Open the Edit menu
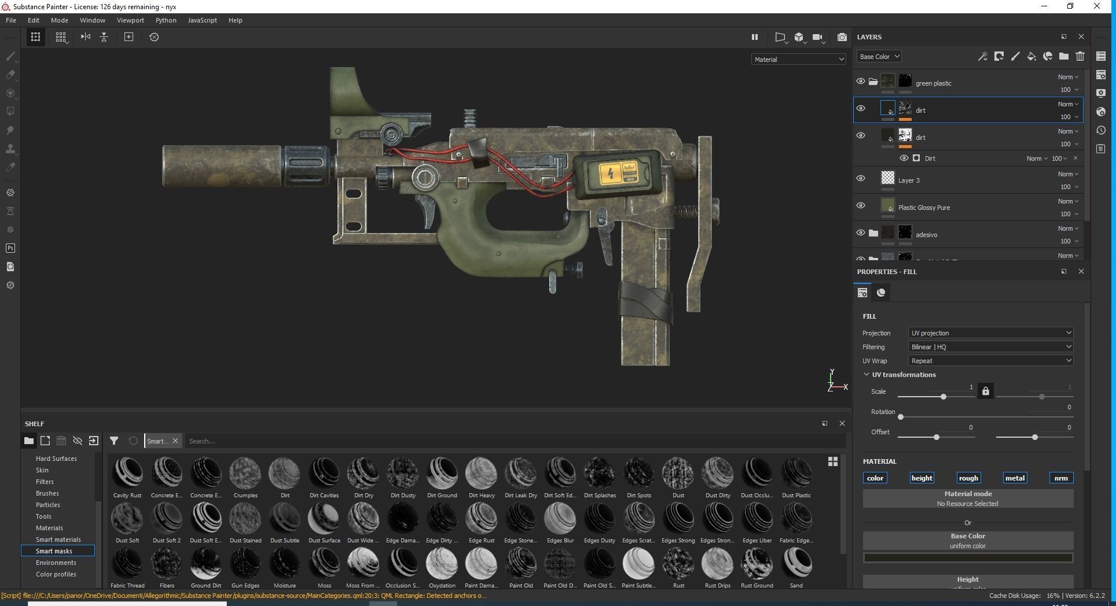The image size is (1116, 606). pos(34,20)
